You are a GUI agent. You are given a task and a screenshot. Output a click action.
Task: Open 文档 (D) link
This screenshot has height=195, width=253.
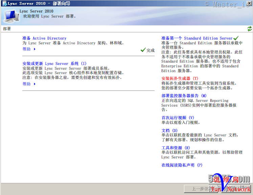click(169, 131)
